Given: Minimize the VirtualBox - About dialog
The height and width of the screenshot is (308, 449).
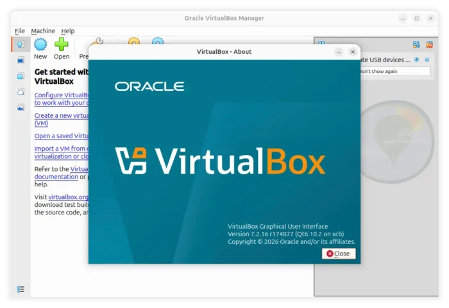Looking at the screenshot, I should 339,52.
